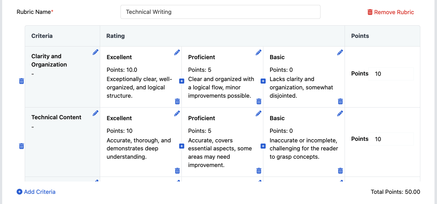Remove Proficient rating under Clarity and Organization

(259, 101)
